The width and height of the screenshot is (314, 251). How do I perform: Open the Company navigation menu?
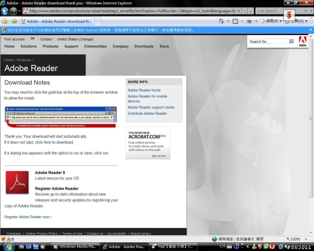click(121, 46)
